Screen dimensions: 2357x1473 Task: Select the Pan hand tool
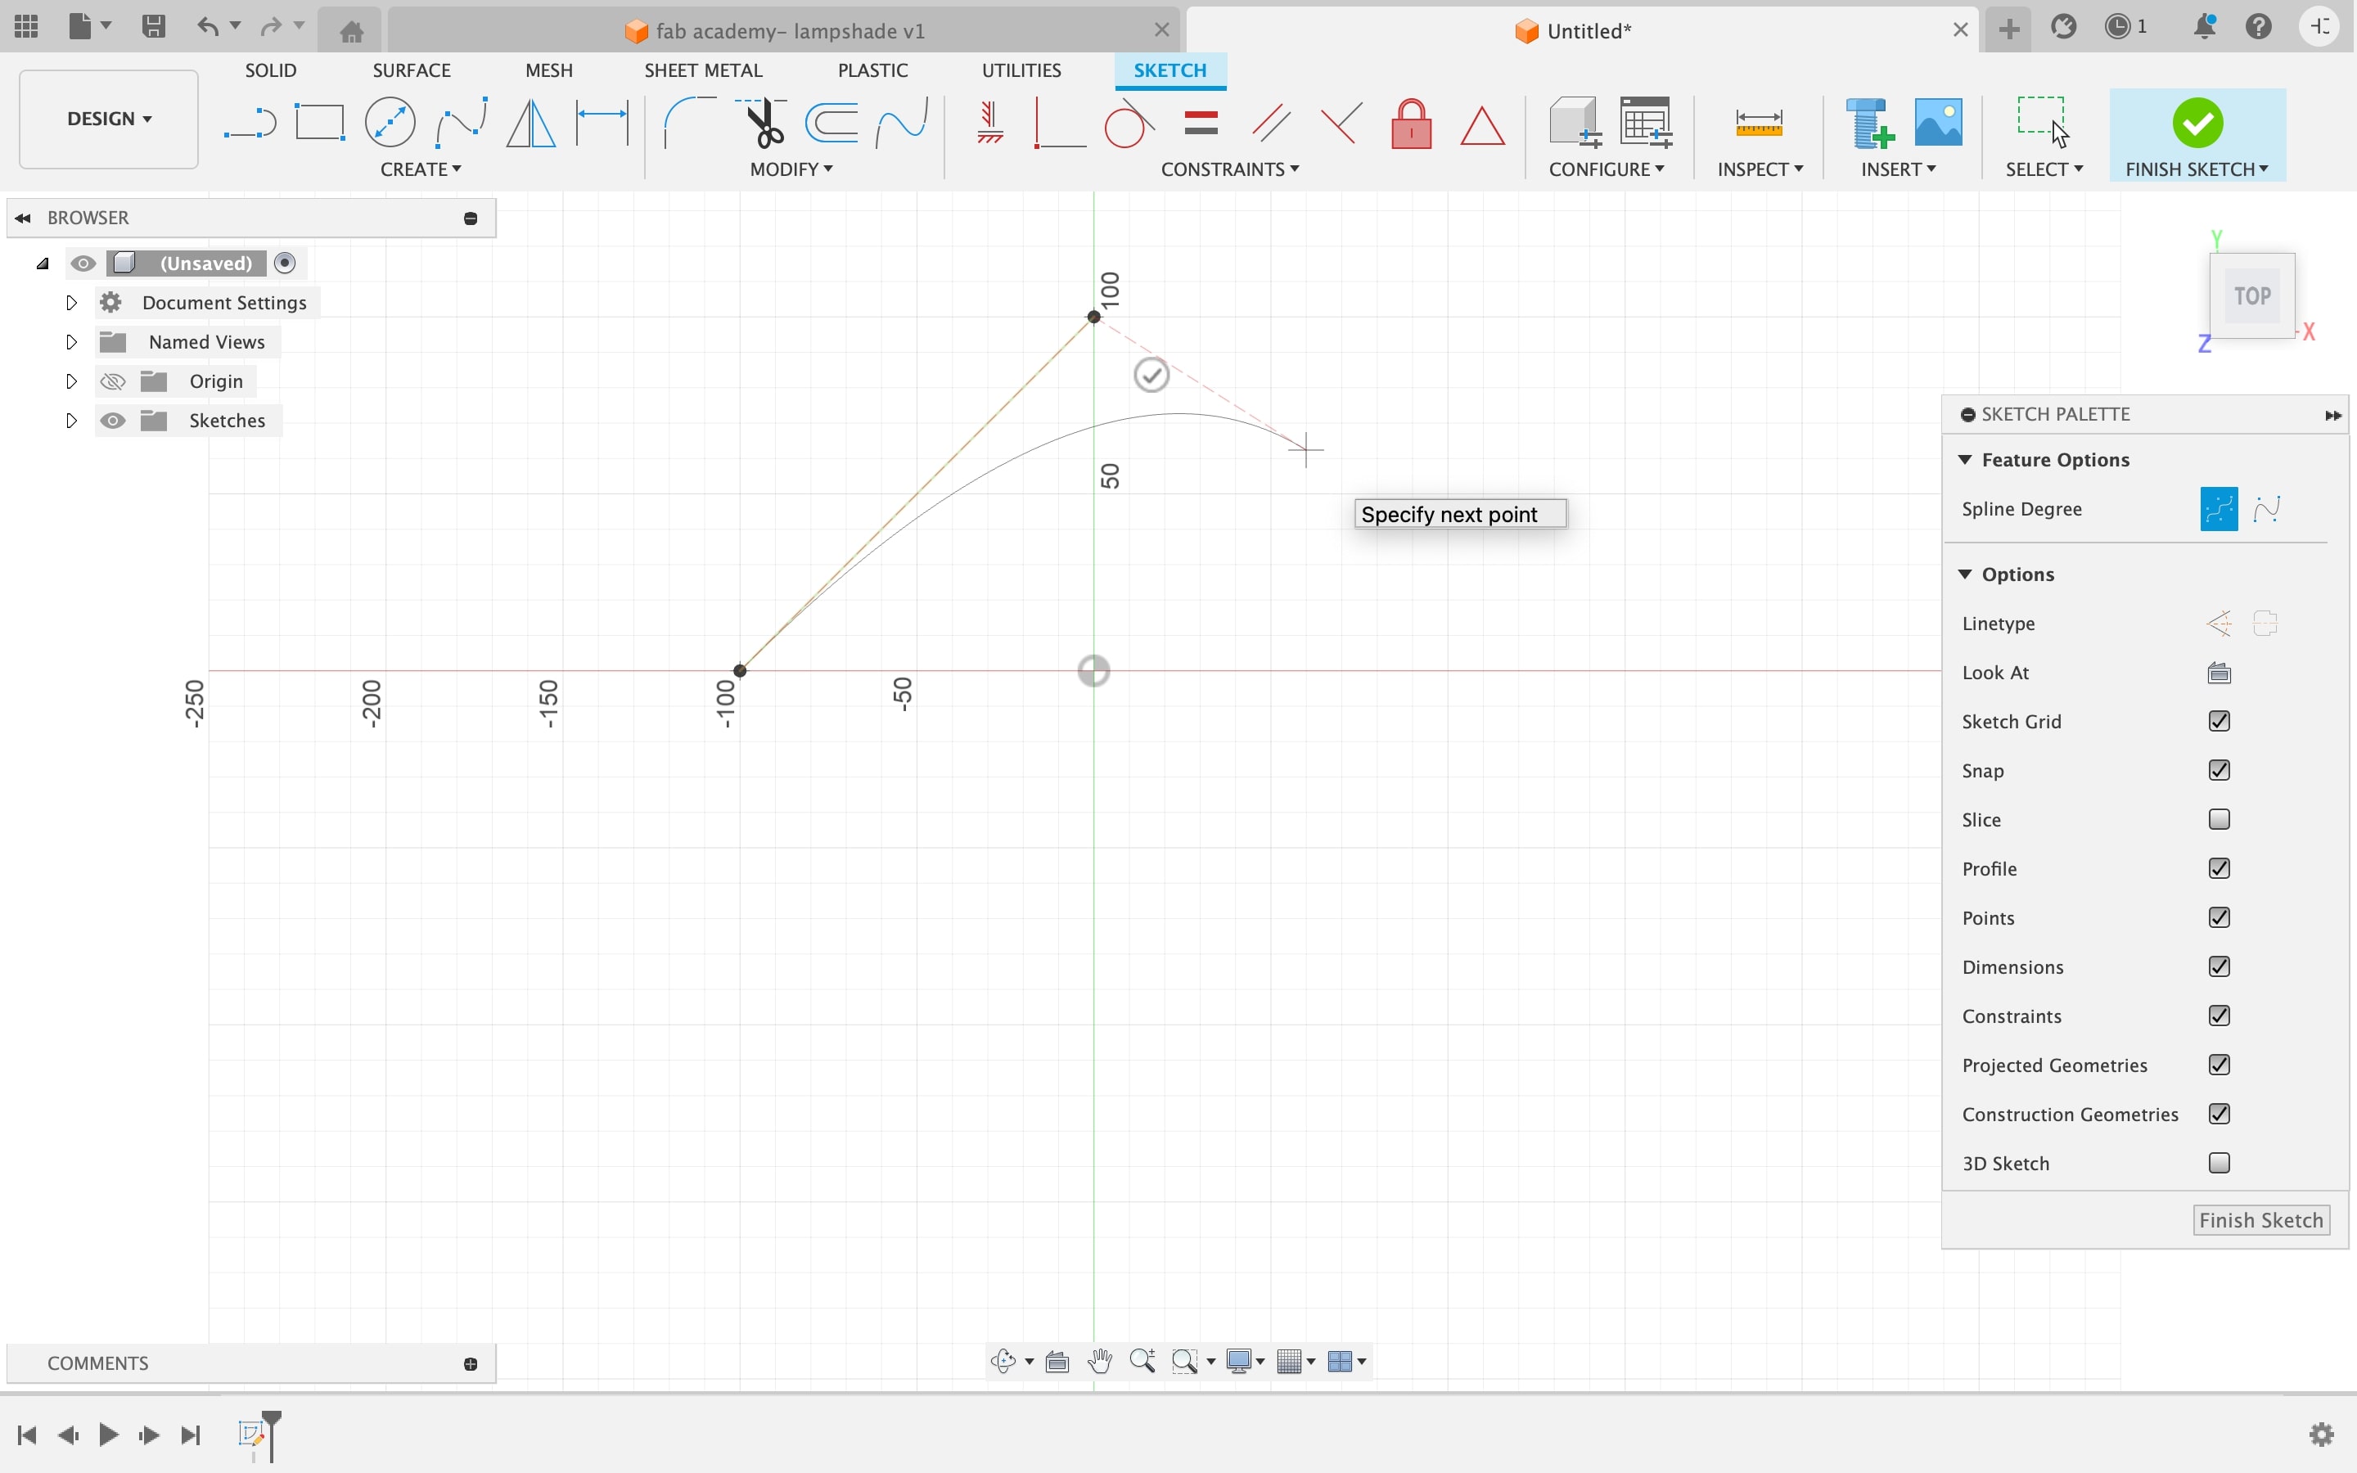coord(1100,1361)
